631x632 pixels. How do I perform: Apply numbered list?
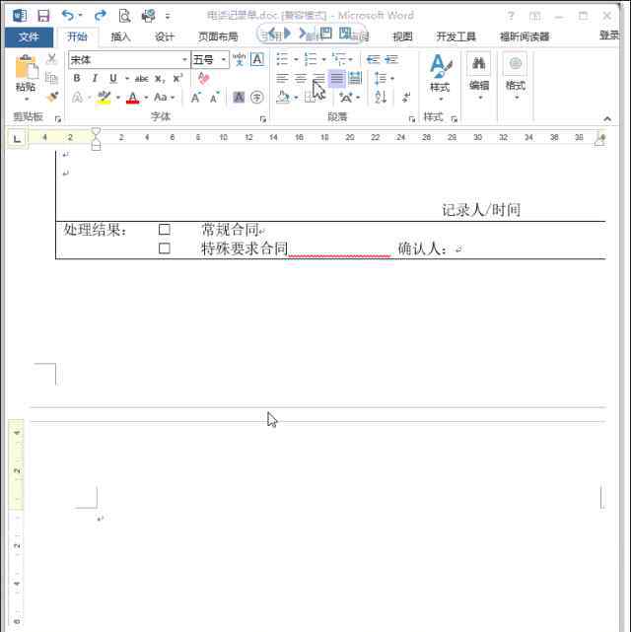tap(311, 59)
